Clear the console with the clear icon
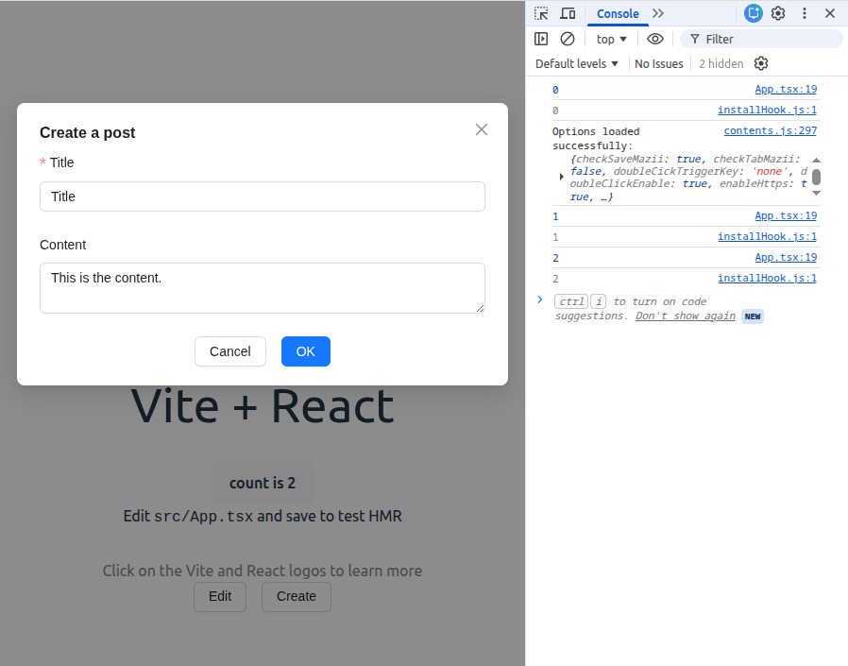The image size is (848, 666). point(568,39)
